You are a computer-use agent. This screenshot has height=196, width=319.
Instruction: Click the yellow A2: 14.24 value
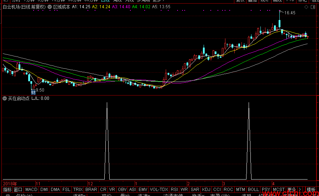coord(101,7)
